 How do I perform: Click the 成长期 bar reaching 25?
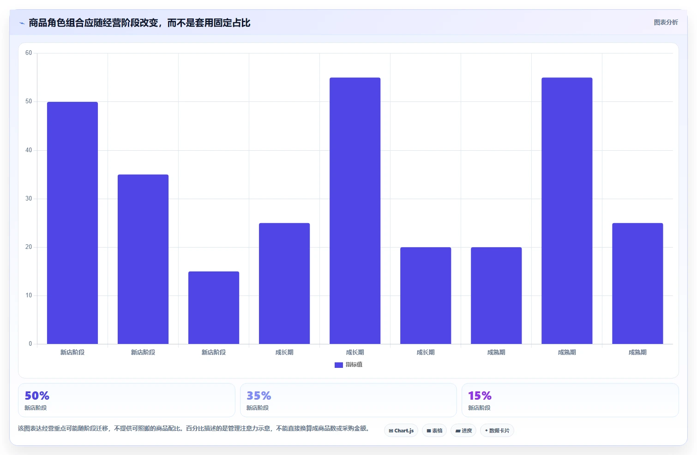284,284
